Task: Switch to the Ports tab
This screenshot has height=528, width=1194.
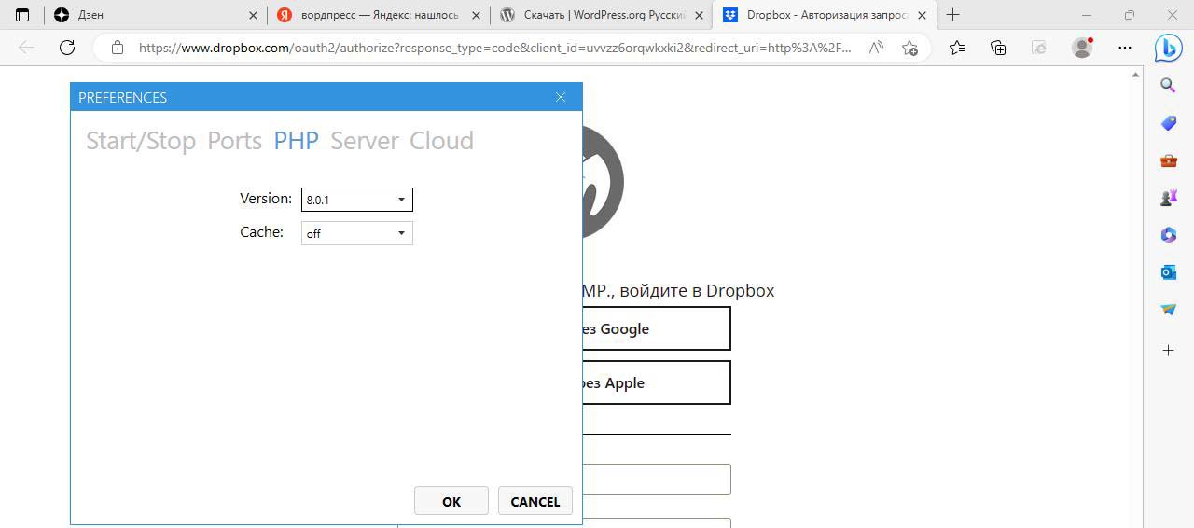Action: (234, 141)
